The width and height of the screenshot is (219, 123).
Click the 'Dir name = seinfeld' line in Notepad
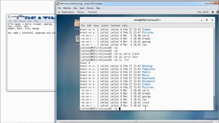pyautogui.click(x=31, y=33)
